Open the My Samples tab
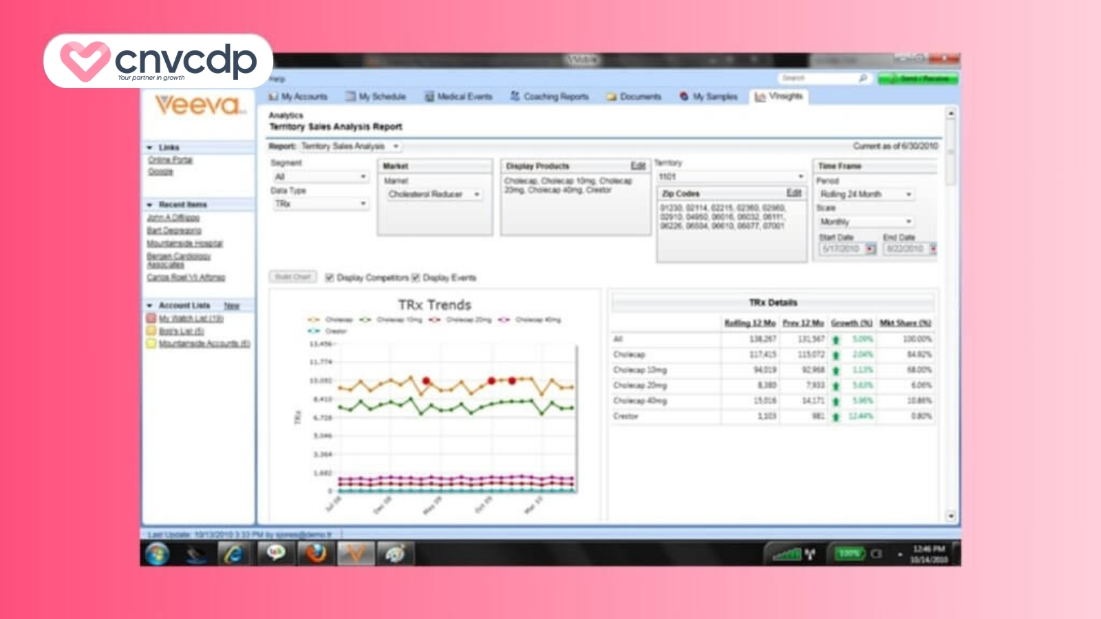Image resolution: width=1101 pixels, height=619 pixels. (x=708, y=97)
